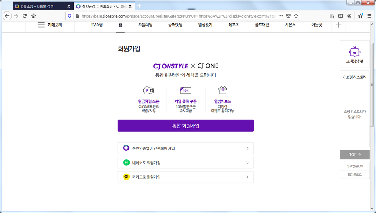Click the 통합 회원가입 button

(x=185, y=126)
